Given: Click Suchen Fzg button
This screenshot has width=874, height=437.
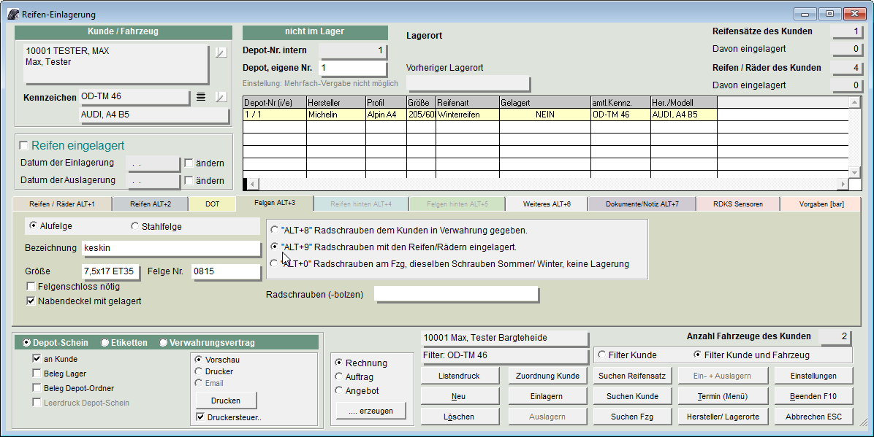Looking at the screenshot, I should point(632,417).
